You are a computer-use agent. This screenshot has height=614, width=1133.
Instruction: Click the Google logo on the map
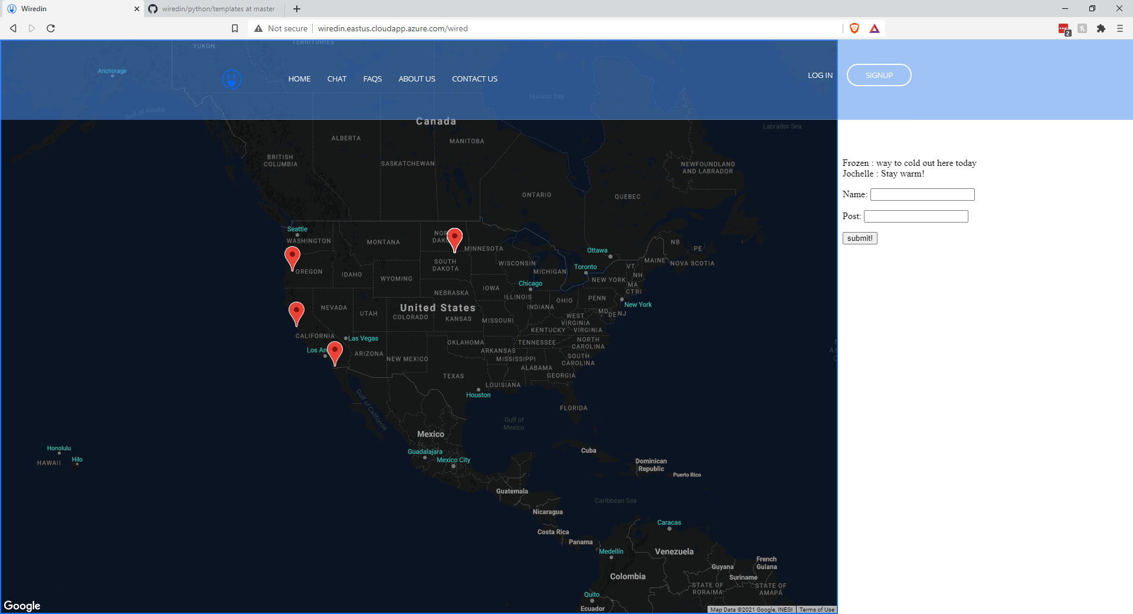22,606
